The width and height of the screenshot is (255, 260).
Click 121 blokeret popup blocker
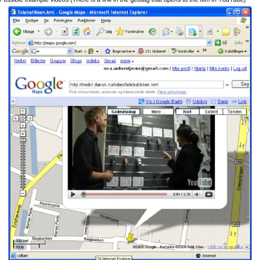coord(152,51)
